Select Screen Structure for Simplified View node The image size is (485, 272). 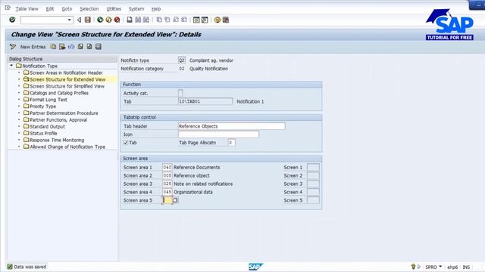click(67, 86)
